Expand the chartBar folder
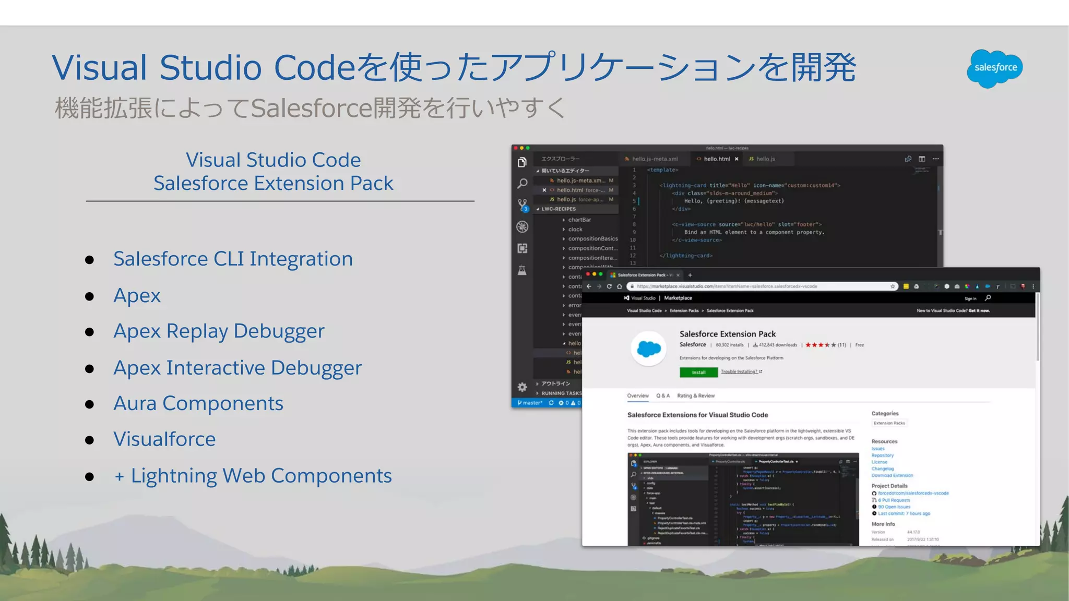 pyautogui.click(x=579, y=220)
